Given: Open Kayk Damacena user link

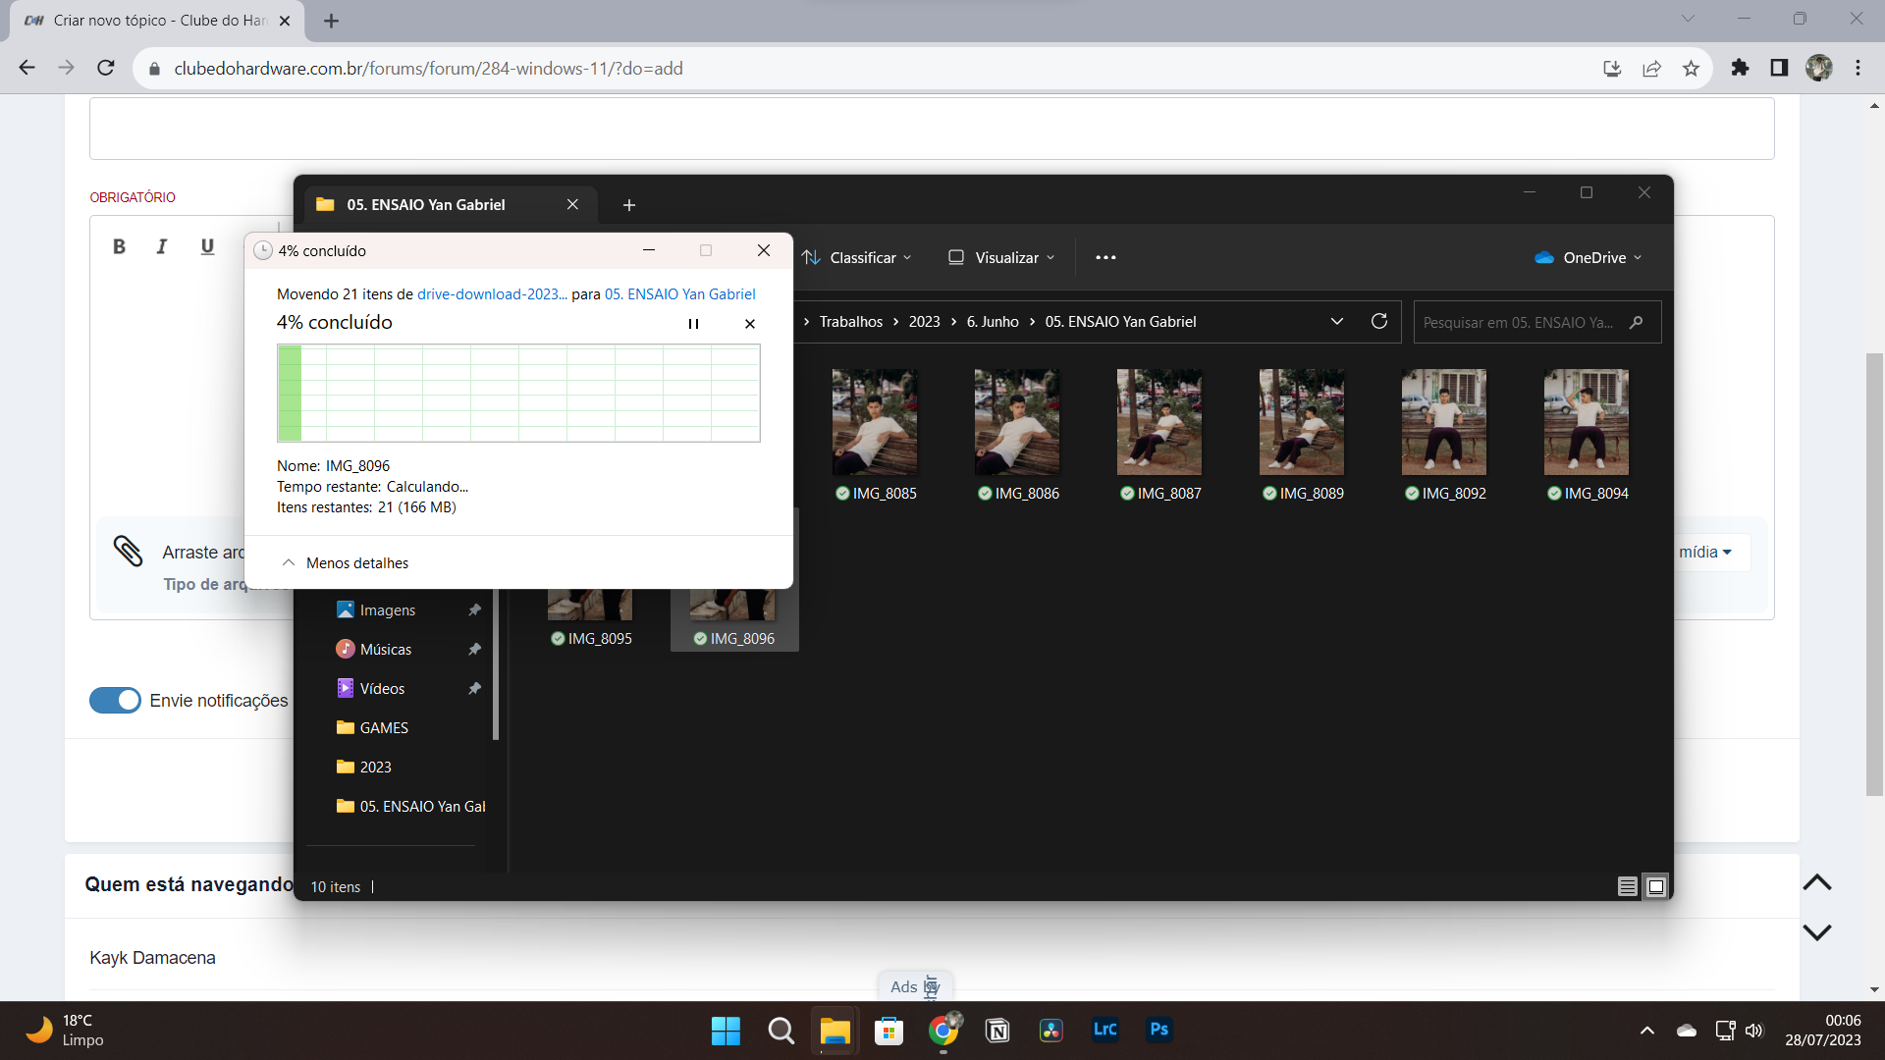Looking at the screenshot, I should click(152, 958).
